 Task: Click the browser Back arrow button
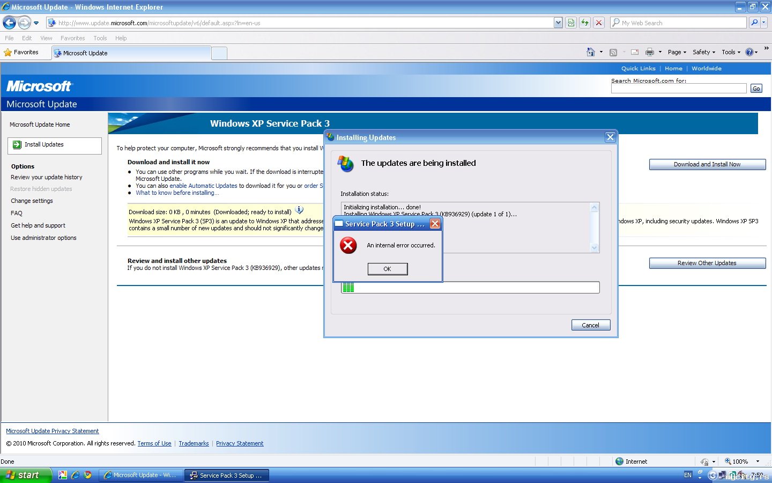pyautogui.click(x=9, y=23)
